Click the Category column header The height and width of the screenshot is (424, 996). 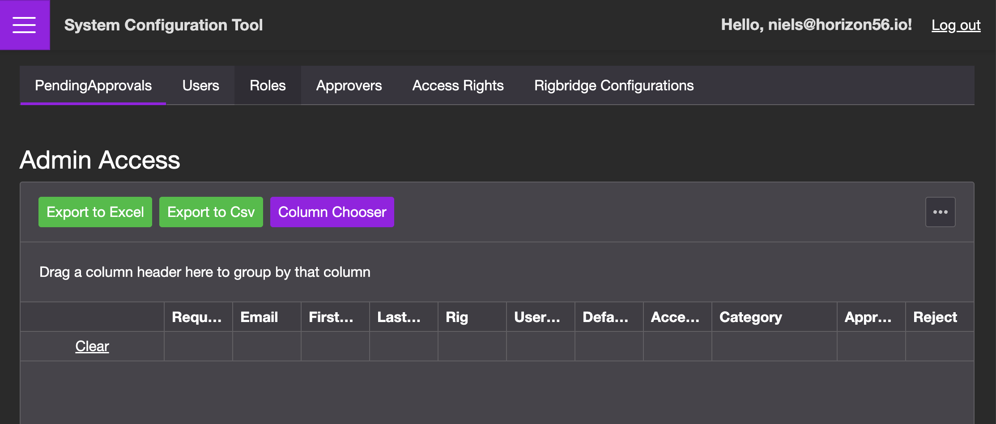tap(750, 317)
